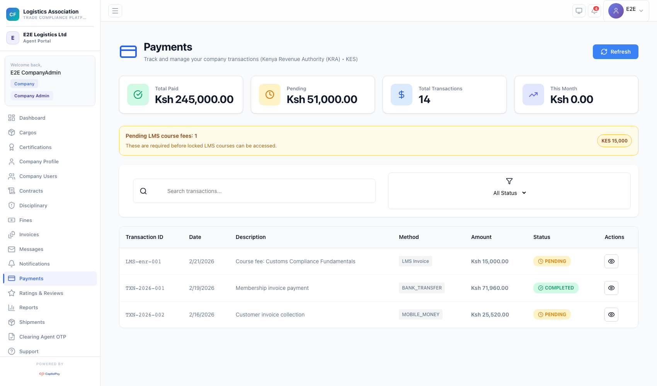657x386 pixels.
Task: Open the E2E account dropdown chevron
Action: [641, 10]
